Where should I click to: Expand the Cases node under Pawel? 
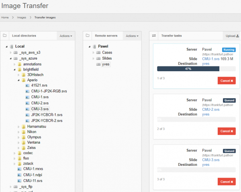coord(93,53)
